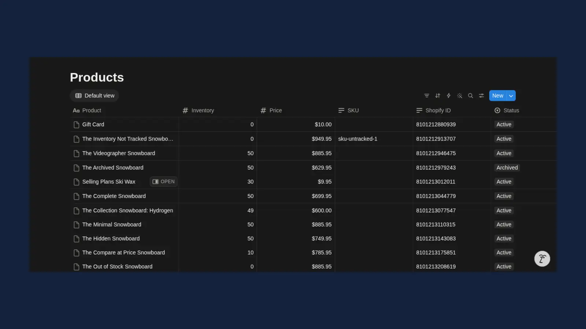Screen dimensions: 586x329
Task: Click page icon beside The Out of Stock Snowboard
Action: [77, 267]
